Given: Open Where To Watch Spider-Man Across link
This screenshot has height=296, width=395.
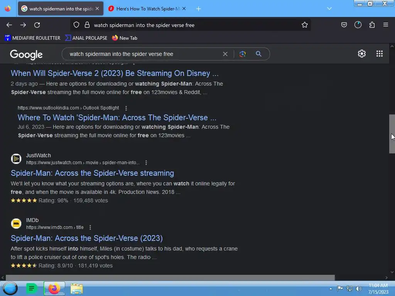Looking at the screenshot, I should [117, 118].
